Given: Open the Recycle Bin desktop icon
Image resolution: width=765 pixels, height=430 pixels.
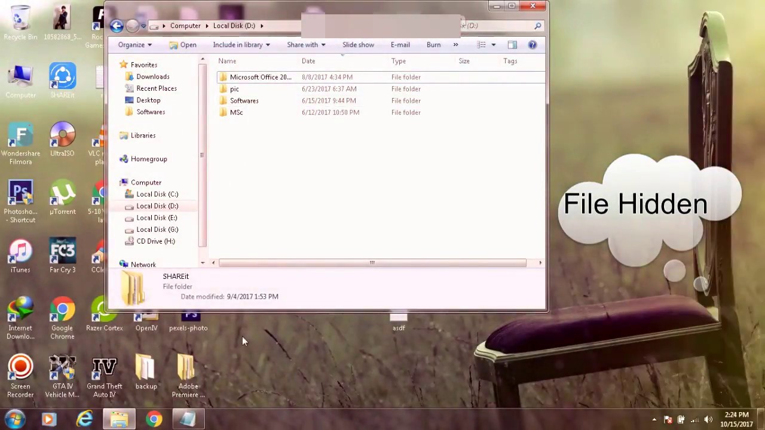Looking at the screenshot, I should tap(20, 23).
